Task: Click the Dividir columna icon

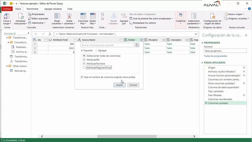Action: point(114,16)
